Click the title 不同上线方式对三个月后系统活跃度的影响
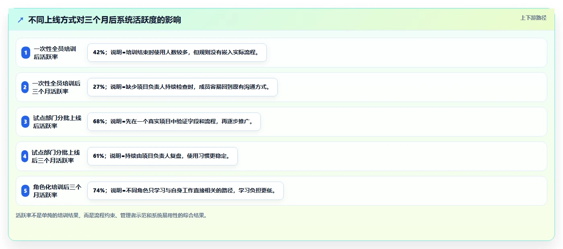 (x=105, y=20)
